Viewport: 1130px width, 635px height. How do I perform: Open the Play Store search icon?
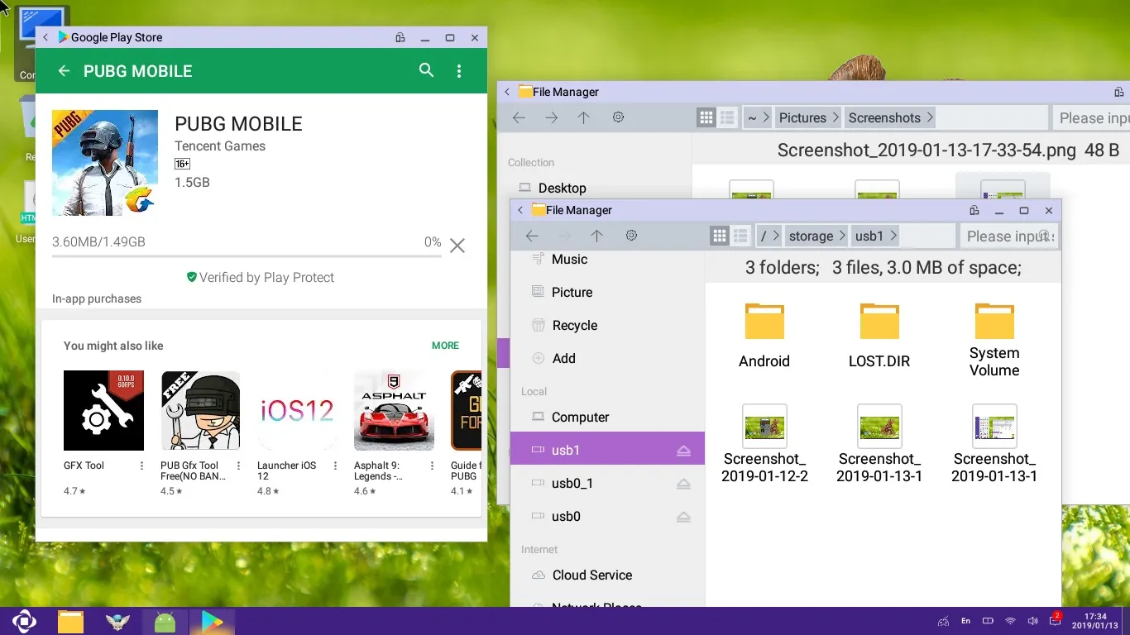[x=426, y=71]
